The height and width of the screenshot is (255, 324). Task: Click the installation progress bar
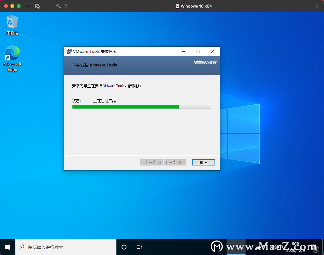(142, 107)
